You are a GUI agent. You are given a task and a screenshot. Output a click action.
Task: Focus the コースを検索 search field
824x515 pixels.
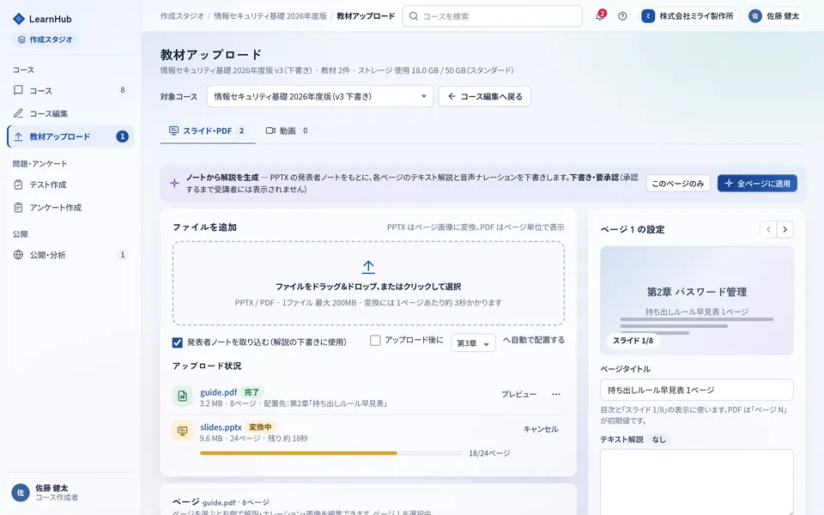click(492, 16)
